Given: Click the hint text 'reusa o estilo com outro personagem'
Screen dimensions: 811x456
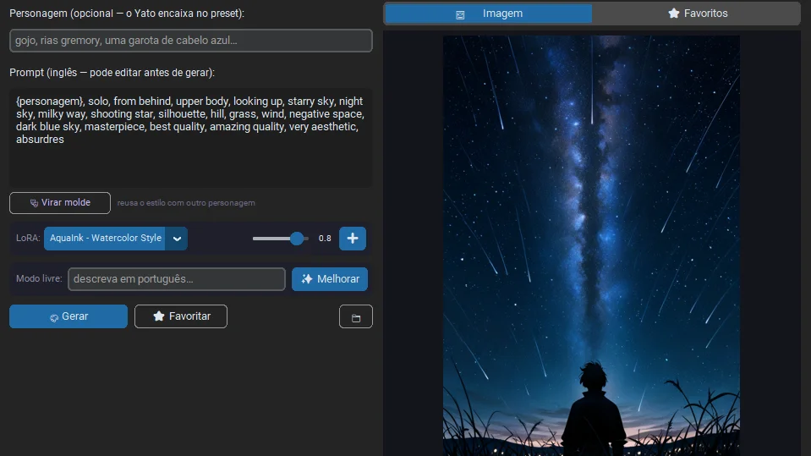Looking at the screenshot, I should point(186,203).
